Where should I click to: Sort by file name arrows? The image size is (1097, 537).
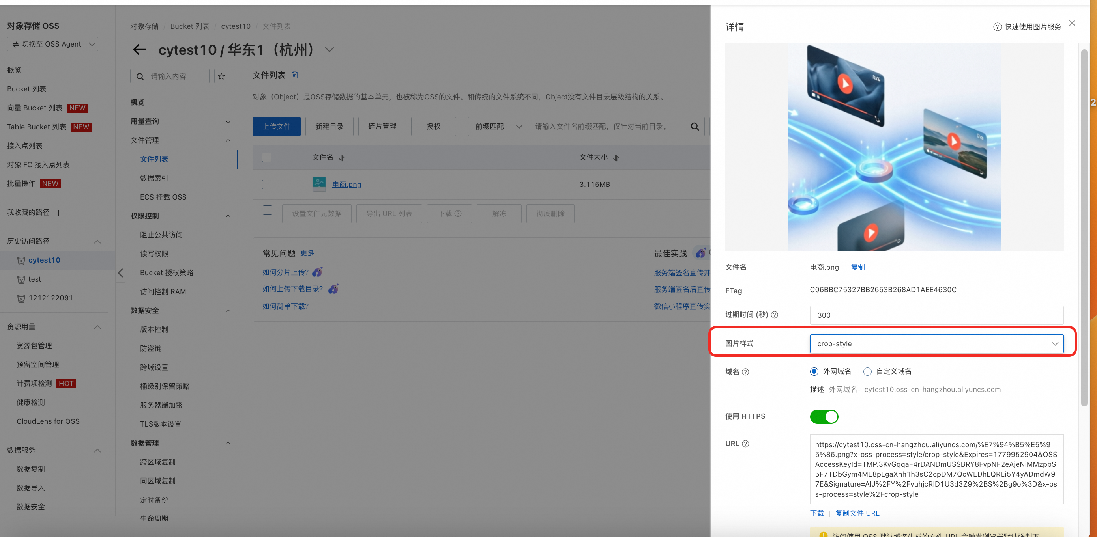click(342, 158)
